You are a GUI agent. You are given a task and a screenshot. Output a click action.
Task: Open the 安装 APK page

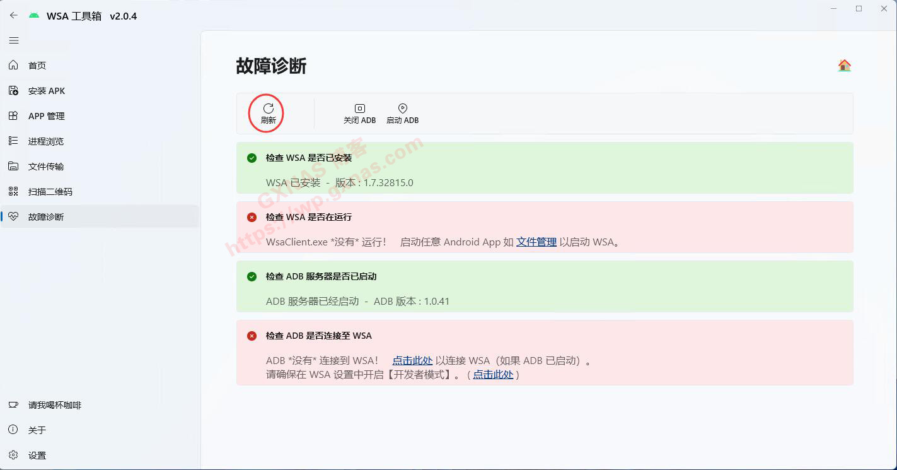click(46, 91)
